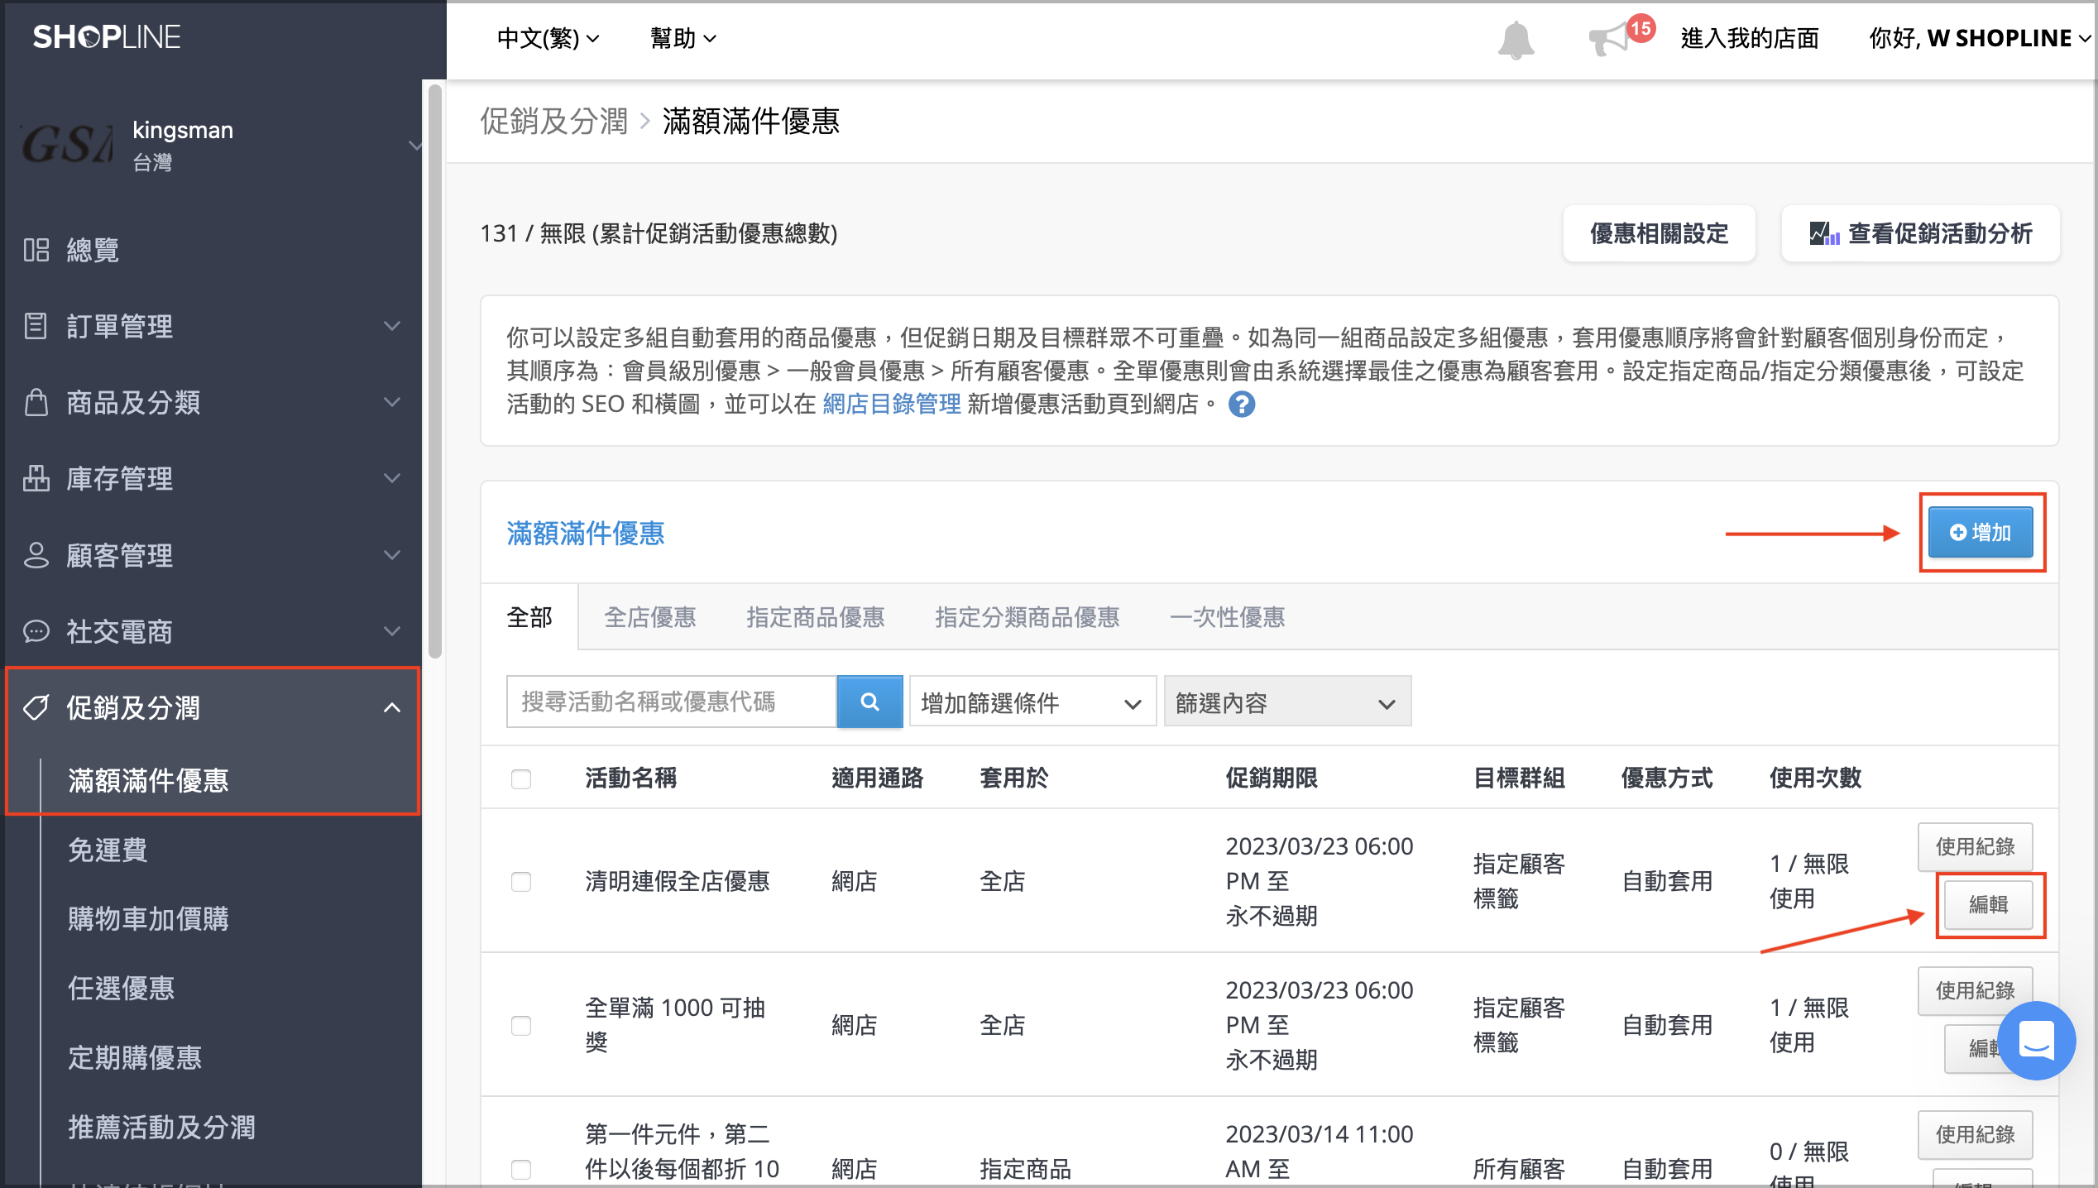The image size is (2098, 1188).
Task: Open 定期購優惠 sidebar item
Action: click(x=135, y=1057)
